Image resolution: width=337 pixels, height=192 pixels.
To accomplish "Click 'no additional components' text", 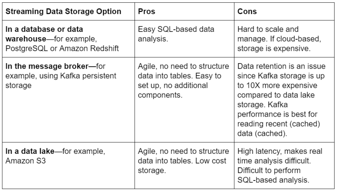I will pyautogui.click(x=173, y=90).
